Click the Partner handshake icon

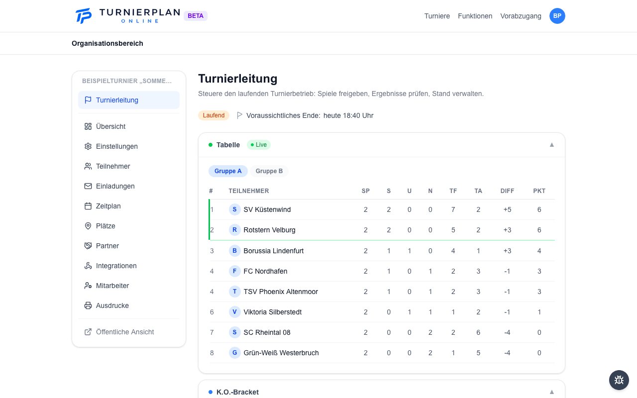(88, 246)
